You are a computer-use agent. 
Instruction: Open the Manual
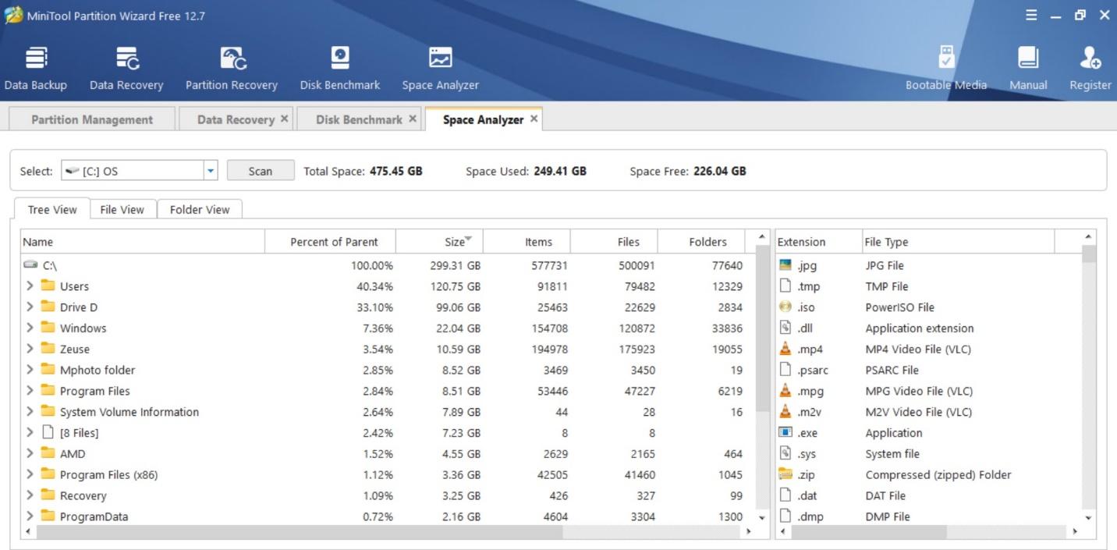click(1028, 69)
